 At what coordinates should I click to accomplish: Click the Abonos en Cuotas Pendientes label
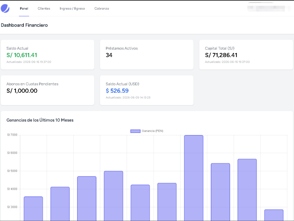pos(32,84)
